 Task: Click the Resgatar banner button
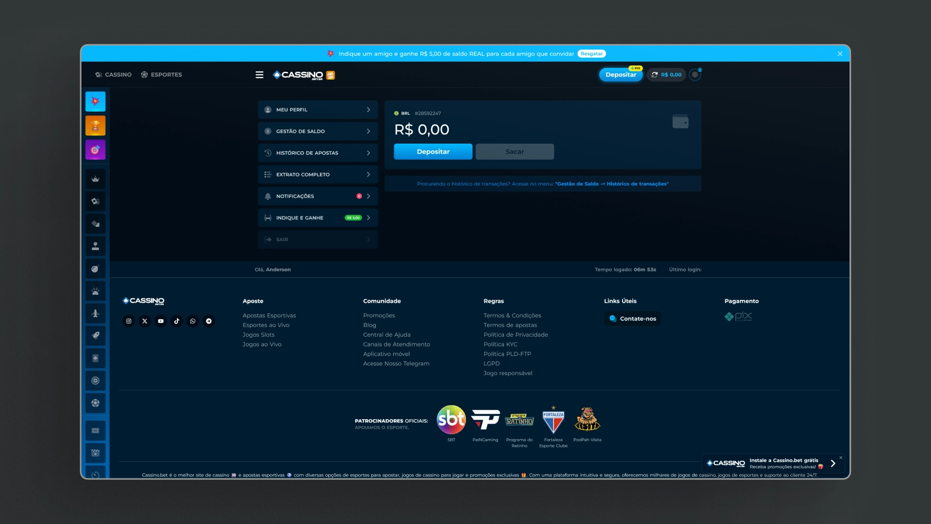coord(592,54)
